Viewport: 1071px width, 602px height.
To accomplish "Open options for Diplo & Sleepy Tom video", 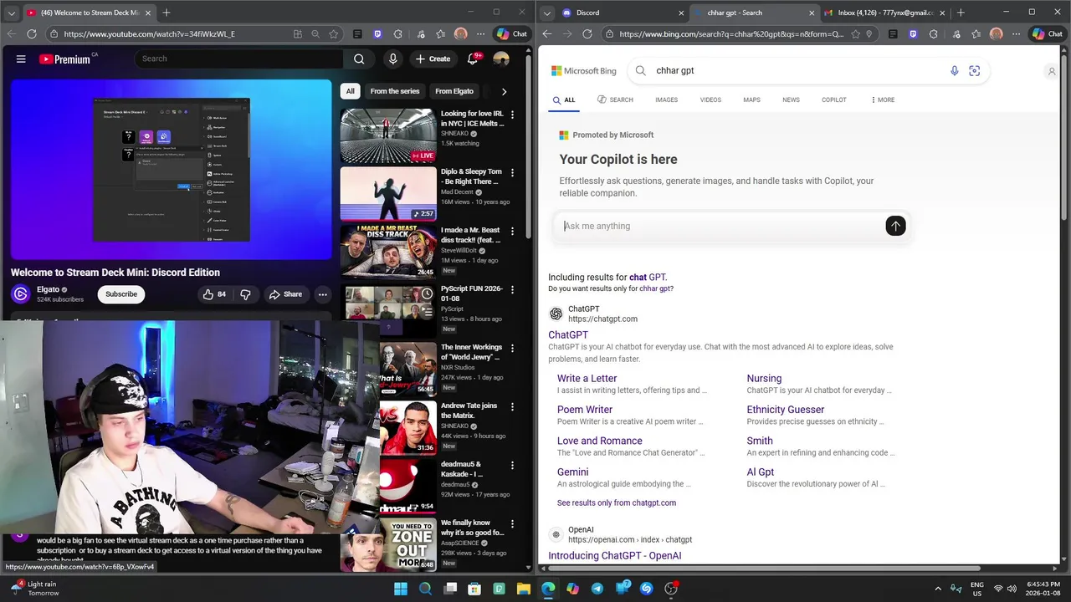I will tap(513, 173).
